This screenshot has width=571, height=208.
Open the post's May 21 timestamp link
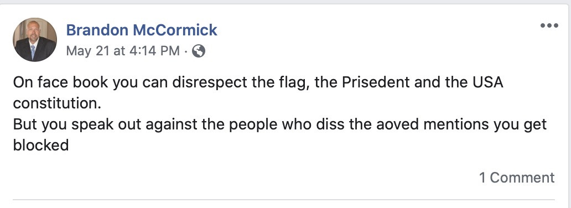click(123, 51)
